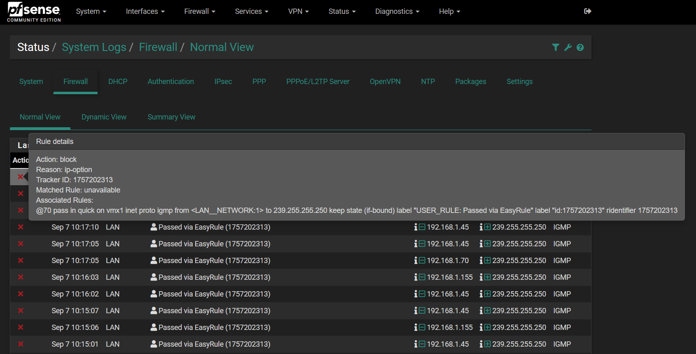Open the log filter funnel icon
Screen dimensions: 696x354
click(x=555, y=47)
